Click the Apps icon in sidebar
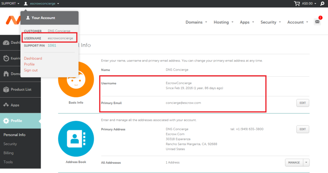 (7, 105)
